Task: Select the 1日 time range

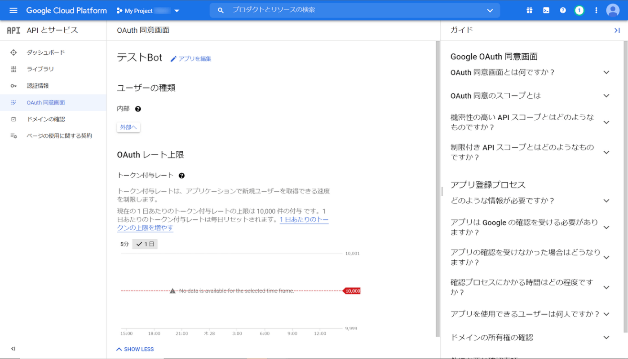Action: tap(145, 244)
